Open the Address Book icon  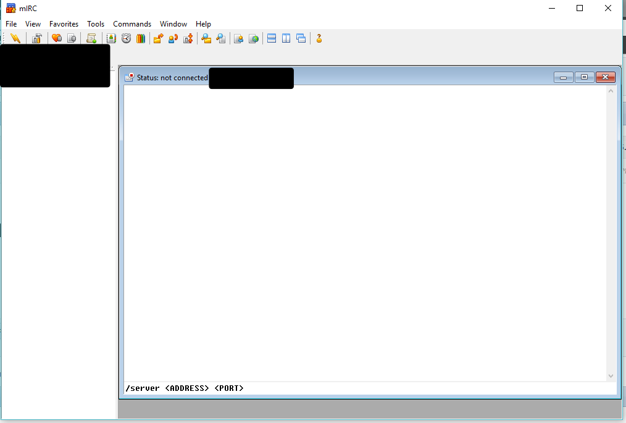(x=111, y=38)
